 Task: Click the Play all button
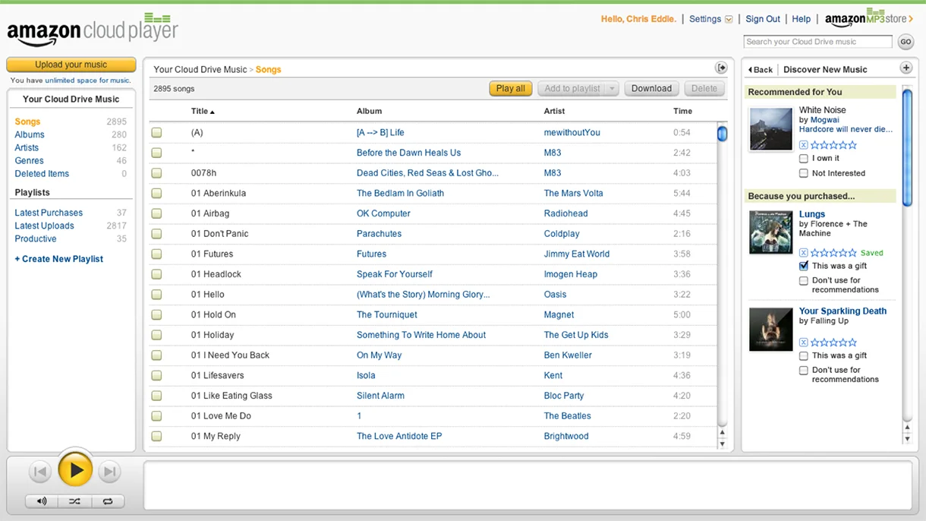pos(511,89)
